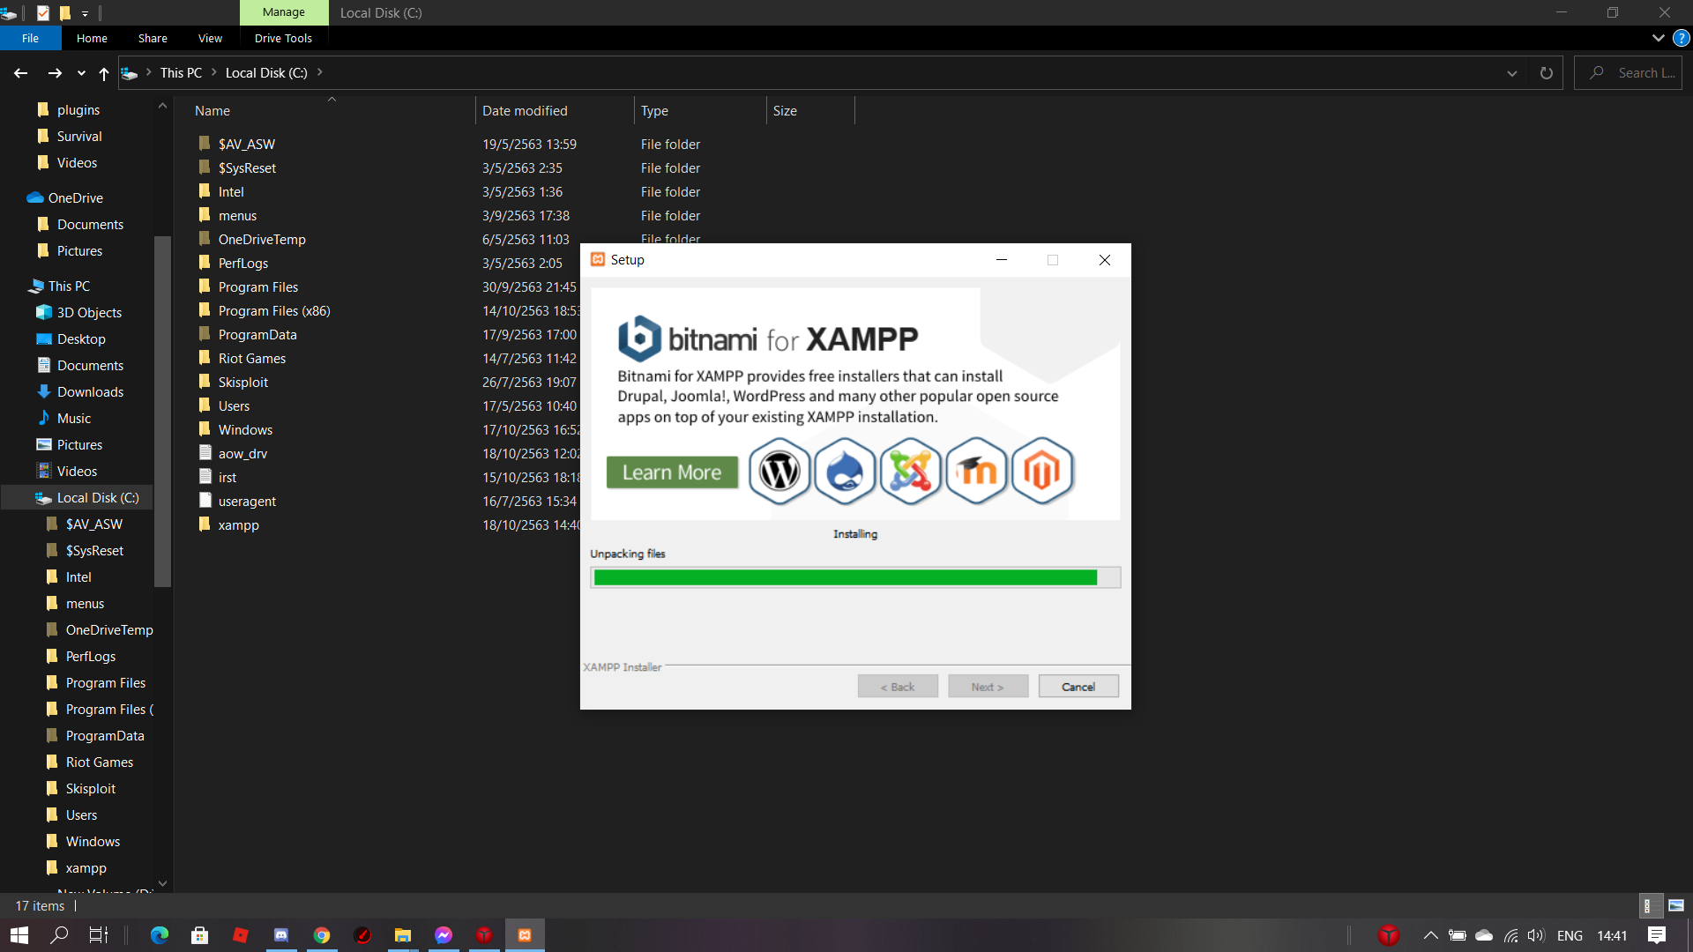Open Discord from the taskbar
This screenshot has width=1693, height=952.
tap(281, 935)
